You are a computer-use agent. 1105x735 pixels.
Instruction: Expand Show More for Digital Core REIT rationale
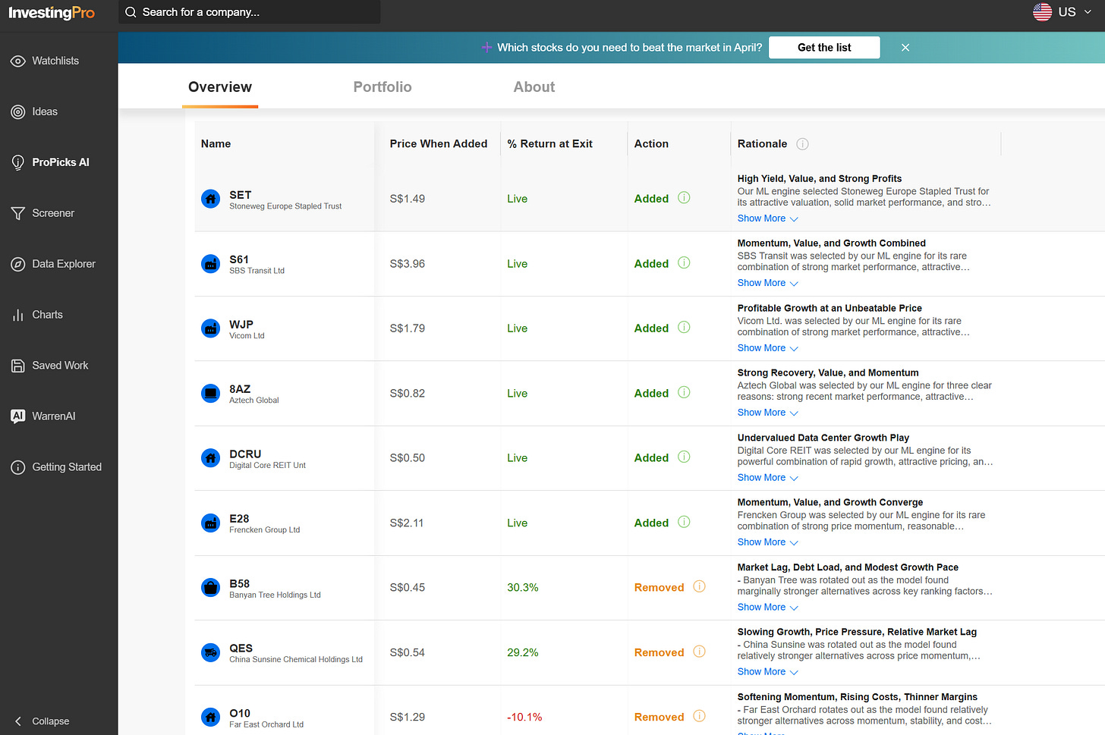tap(767, 478)
